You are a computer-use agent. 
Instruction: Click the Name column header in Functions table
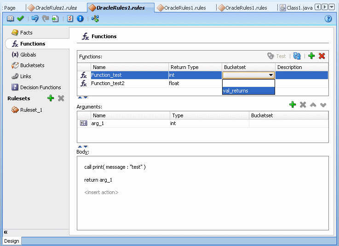pos(130,67)
